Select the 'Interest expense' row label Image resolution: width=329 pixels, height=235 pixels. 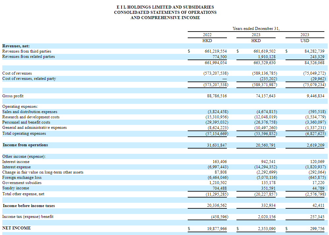16,167
